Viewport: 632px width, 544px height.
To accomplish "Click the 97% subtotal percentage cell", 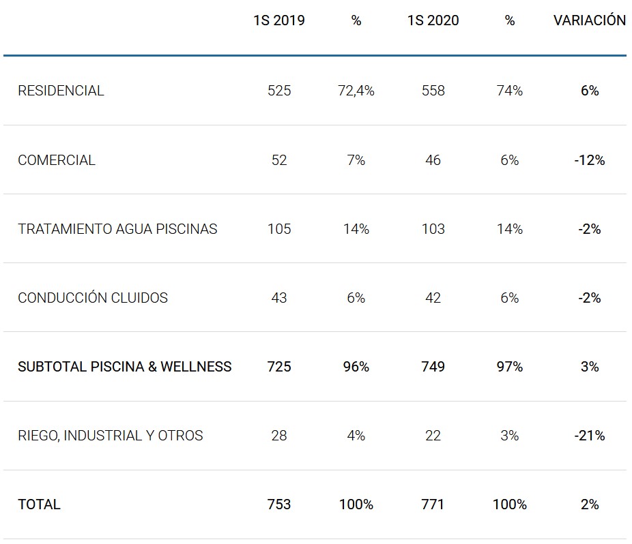I will pyautogui.click(x=510, y=367).
